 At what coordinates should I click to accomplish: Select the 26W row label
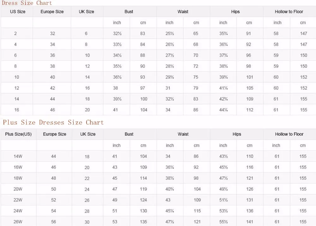click(x=18, y=222)
